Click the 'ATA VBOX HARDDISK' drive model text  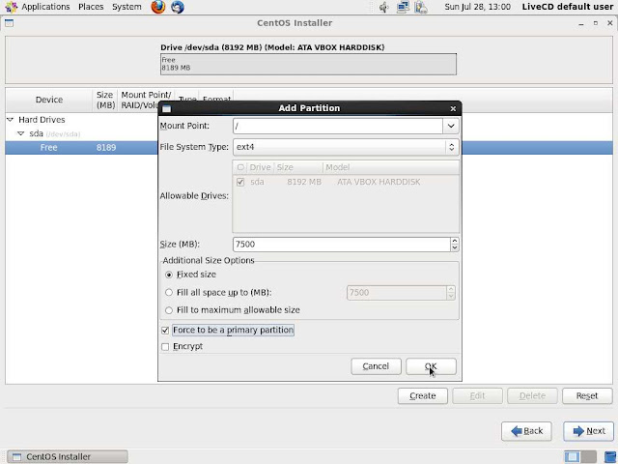click(x=379, y=183)
